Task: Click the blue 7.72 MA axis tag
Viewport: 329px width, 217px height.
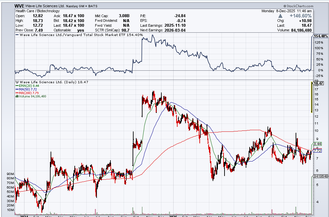Action: [x=317, y=151]
